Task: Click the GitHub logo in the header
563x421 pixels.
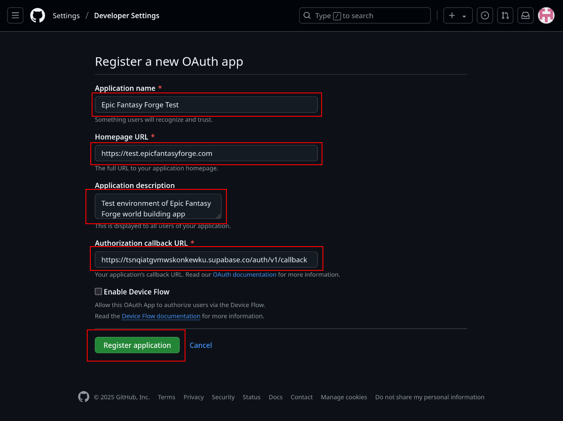Action: pos(37,15)
